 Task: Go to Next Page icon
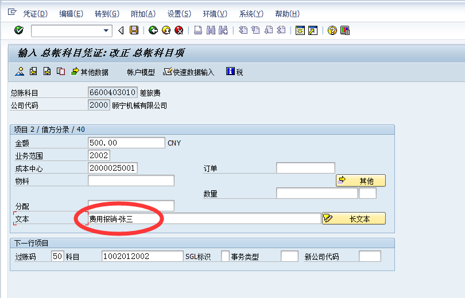click(269, 30)
